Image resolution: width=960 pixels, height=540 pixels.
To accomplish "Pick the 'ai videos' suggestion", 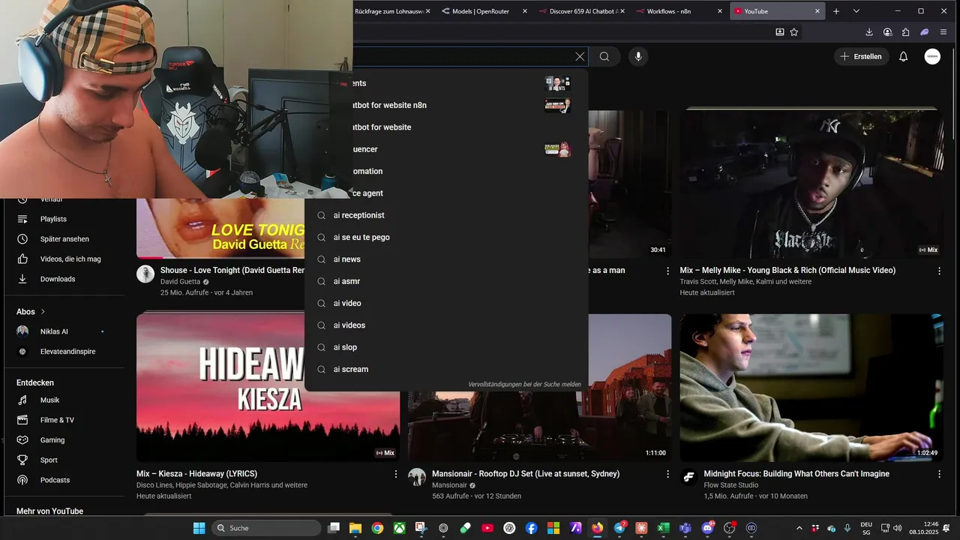I will (446, 325).
